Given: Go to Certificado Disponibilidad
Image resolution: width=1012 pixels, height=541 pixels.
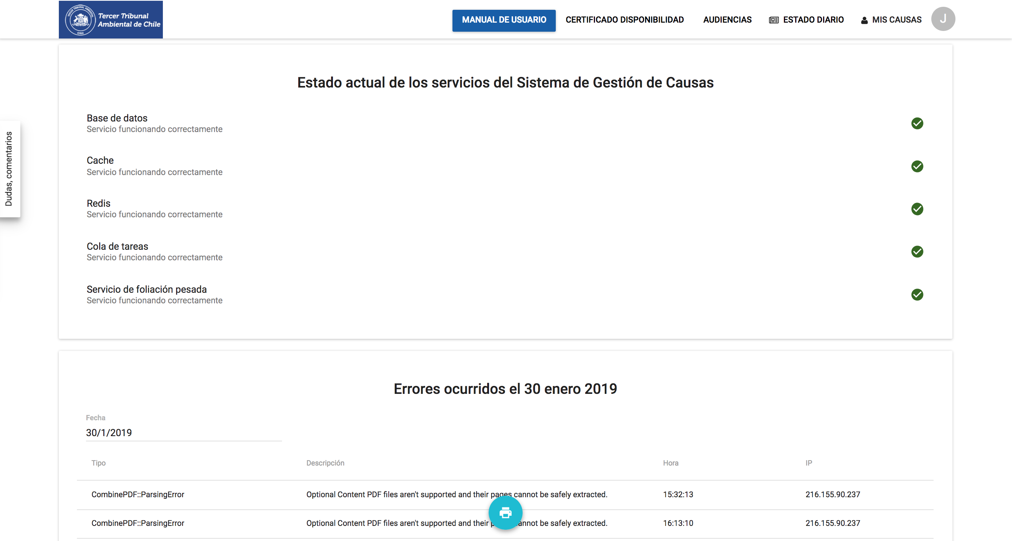Looking at the screenshot, I should 624,20.
